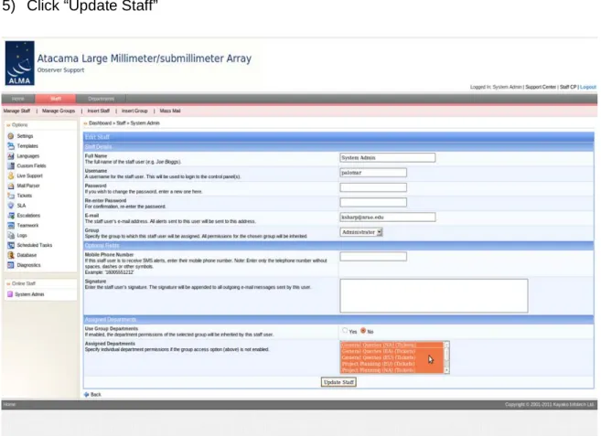Click departments list scrollbar down arrow

[446, 370]
